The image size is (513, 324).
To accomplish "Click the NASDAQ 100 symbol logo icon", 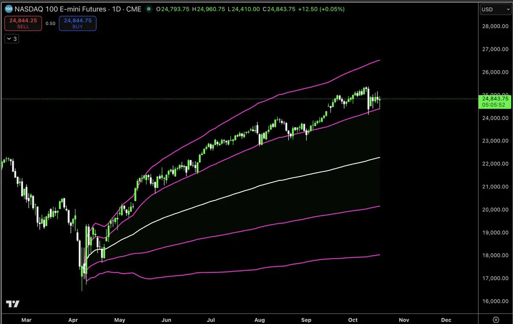I will coord(8,9).
